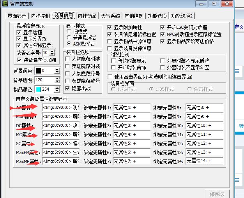Click the 绑定无属性4 input field
This screenshot has height=198, width=244.
pyautogui.click(x=131, y=134)
